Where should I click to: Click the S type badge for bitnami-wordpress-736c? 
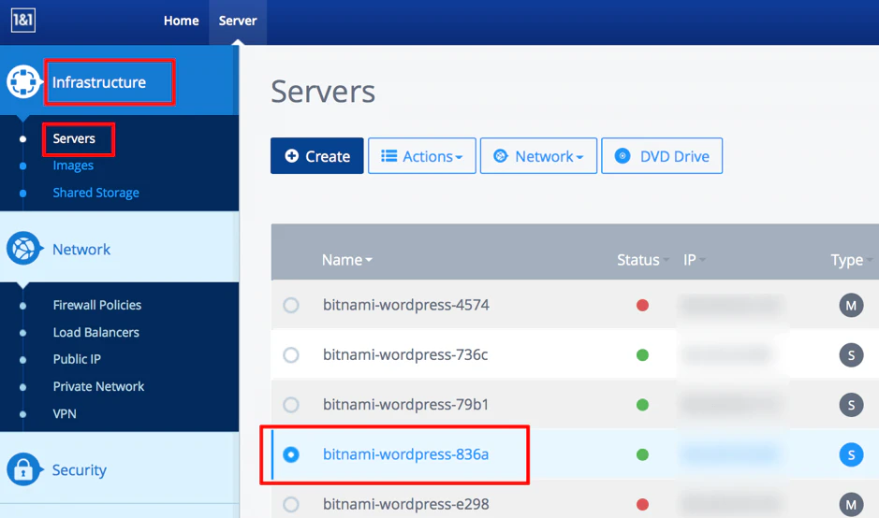pos(851,355)
